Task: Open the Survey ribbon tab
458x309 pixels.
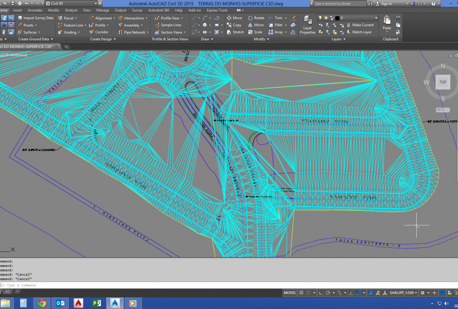Action: 137,10
